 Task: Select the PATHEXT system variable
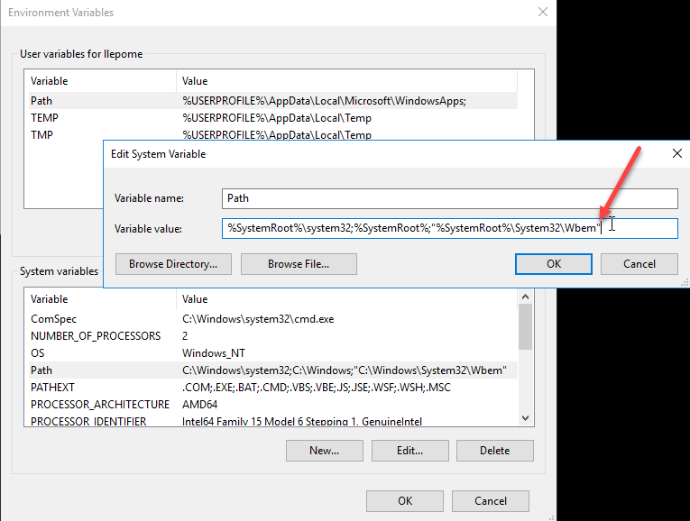pos(272,388)
